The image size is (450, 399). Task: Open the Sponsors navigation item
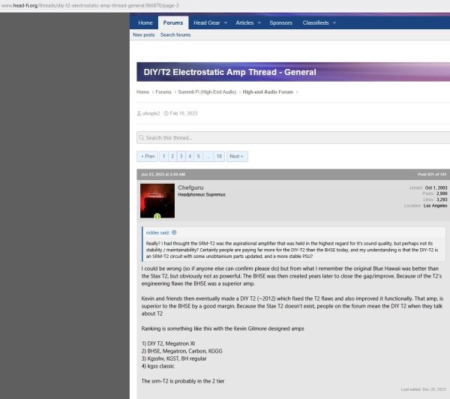pyautogui.click(x=280, y=22)
